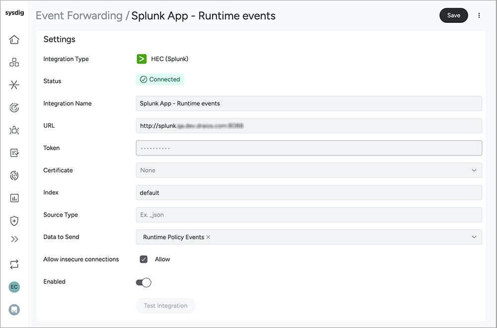
Task: Open the EC user avatar
Action: (14, 287)
